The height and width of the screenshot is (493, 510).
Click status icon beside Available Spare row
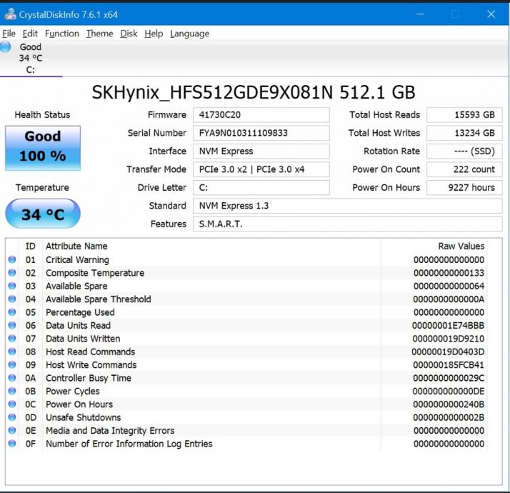click(x=12, y=287)
